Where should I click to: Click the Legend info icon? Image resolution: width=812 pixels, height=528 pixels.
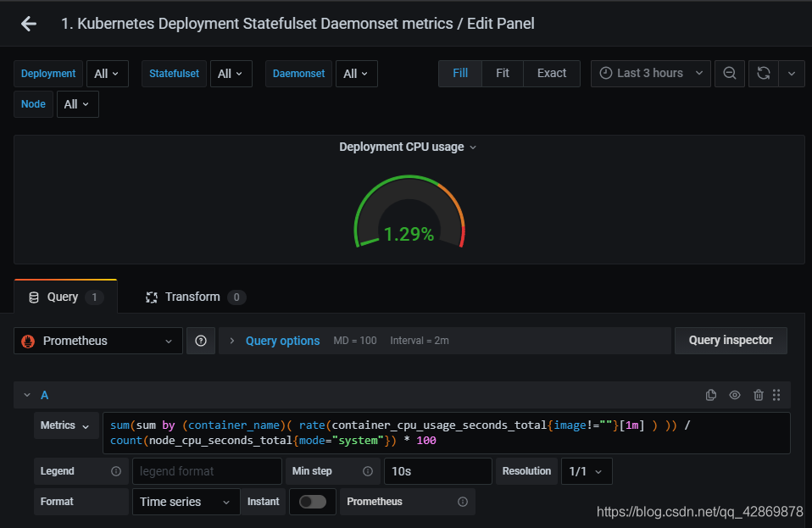116,471
